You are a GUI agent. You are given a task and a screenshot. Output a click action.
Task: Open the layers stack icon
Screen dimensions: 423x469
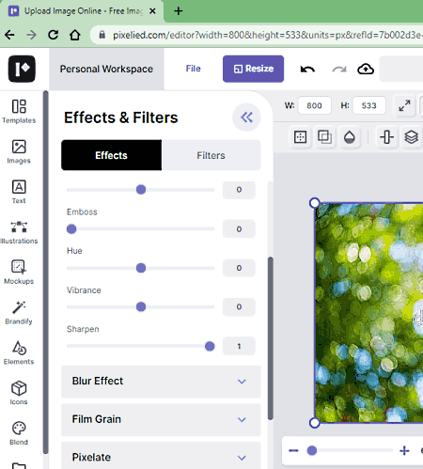click(x=411, y=137)
